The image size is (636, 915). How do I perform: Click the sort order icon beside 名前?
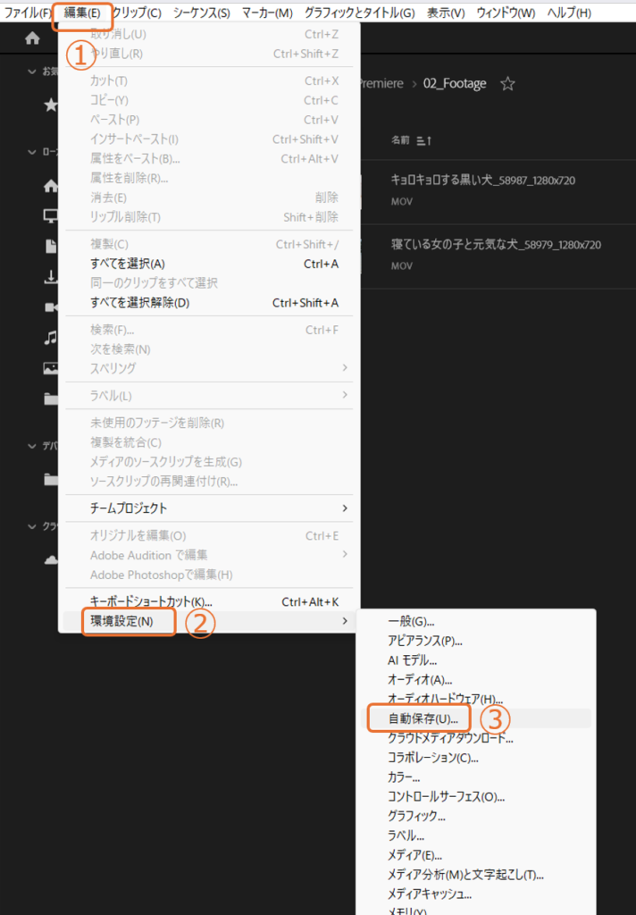[x=424, y=140]
